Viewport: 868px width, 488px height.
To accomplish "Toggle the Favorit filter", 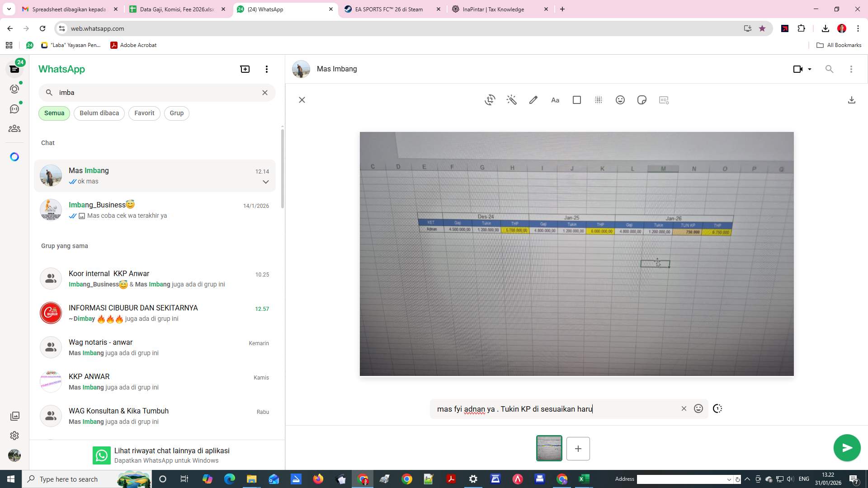I will click(144, 113).
